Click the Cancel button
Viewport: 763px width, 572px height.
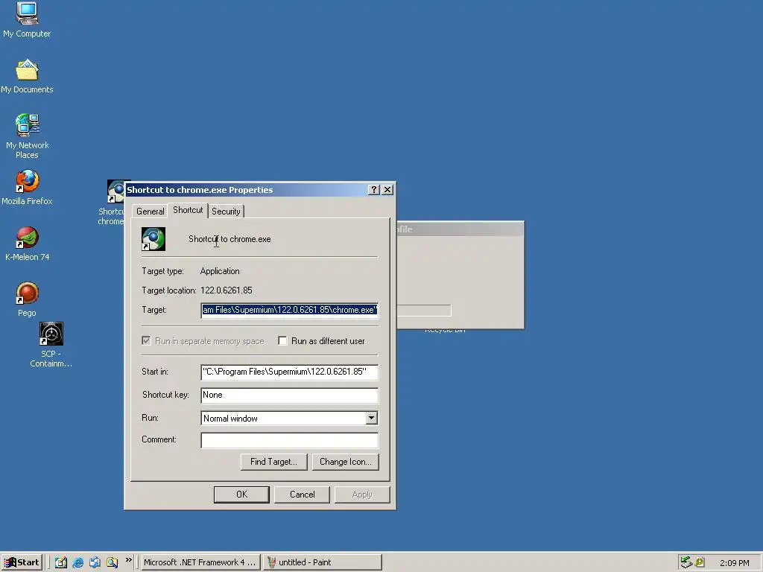(x=303, y=495)
